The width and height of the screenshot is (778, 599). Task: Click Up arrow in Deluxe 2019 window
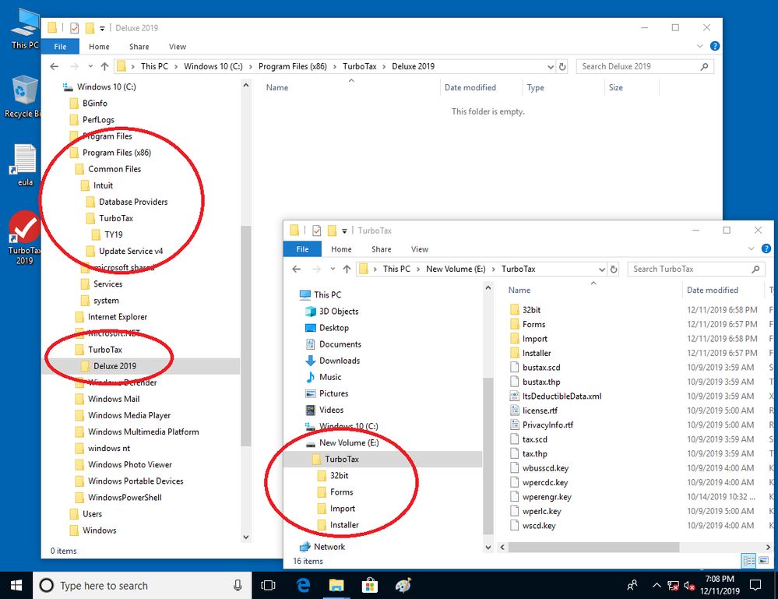point(104,66)
